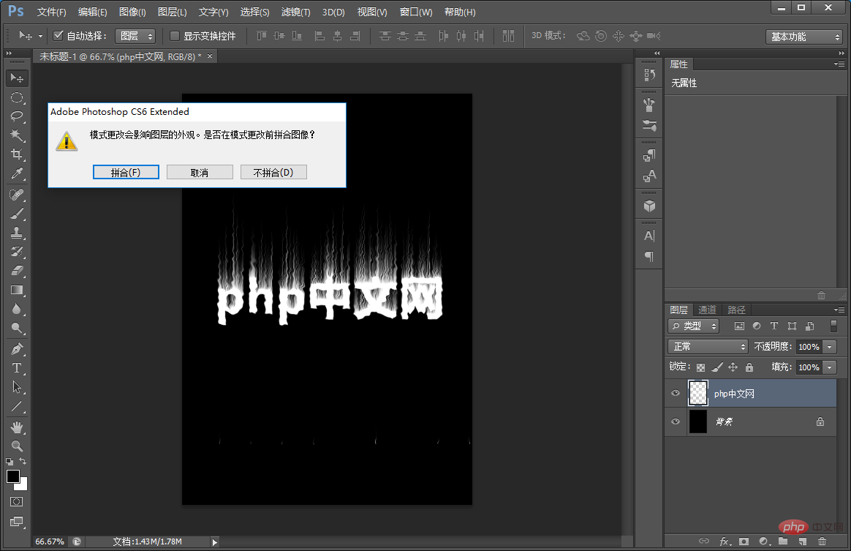851x551 pixels.
Task: Open the Layers panel options menu
Action: [x=839, y=310]
